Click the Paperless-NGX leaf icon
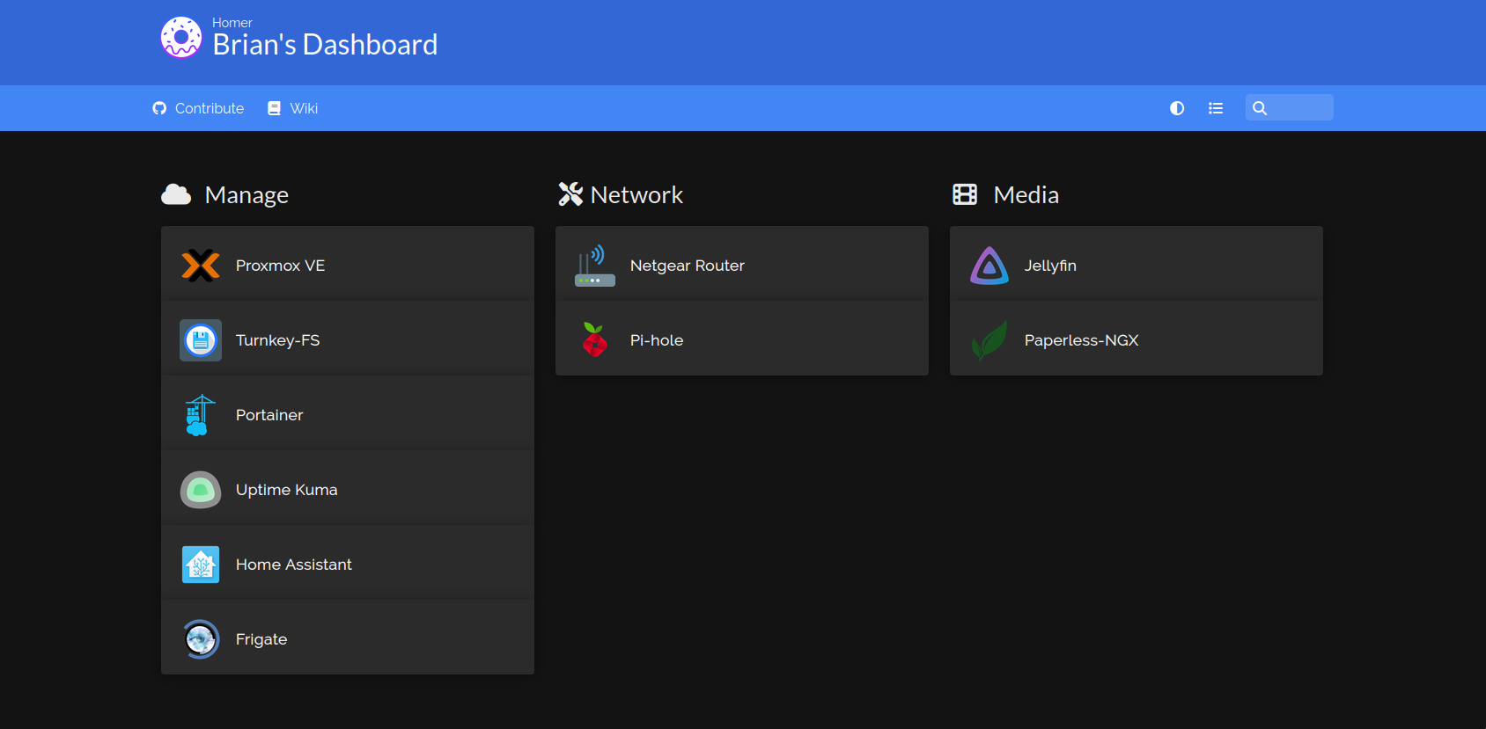Image resolution: width=1486 pixels, height=729 pixels. pos(989,340)
